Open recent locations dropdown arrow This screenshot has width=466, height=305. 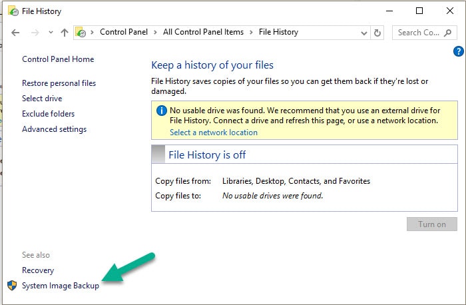click(x=50, y=33)
